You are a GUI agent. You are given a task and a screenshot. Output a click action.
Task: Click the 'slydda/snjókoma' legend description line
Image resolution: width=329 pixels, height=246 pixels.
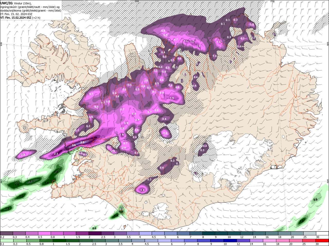coord(31,11)
